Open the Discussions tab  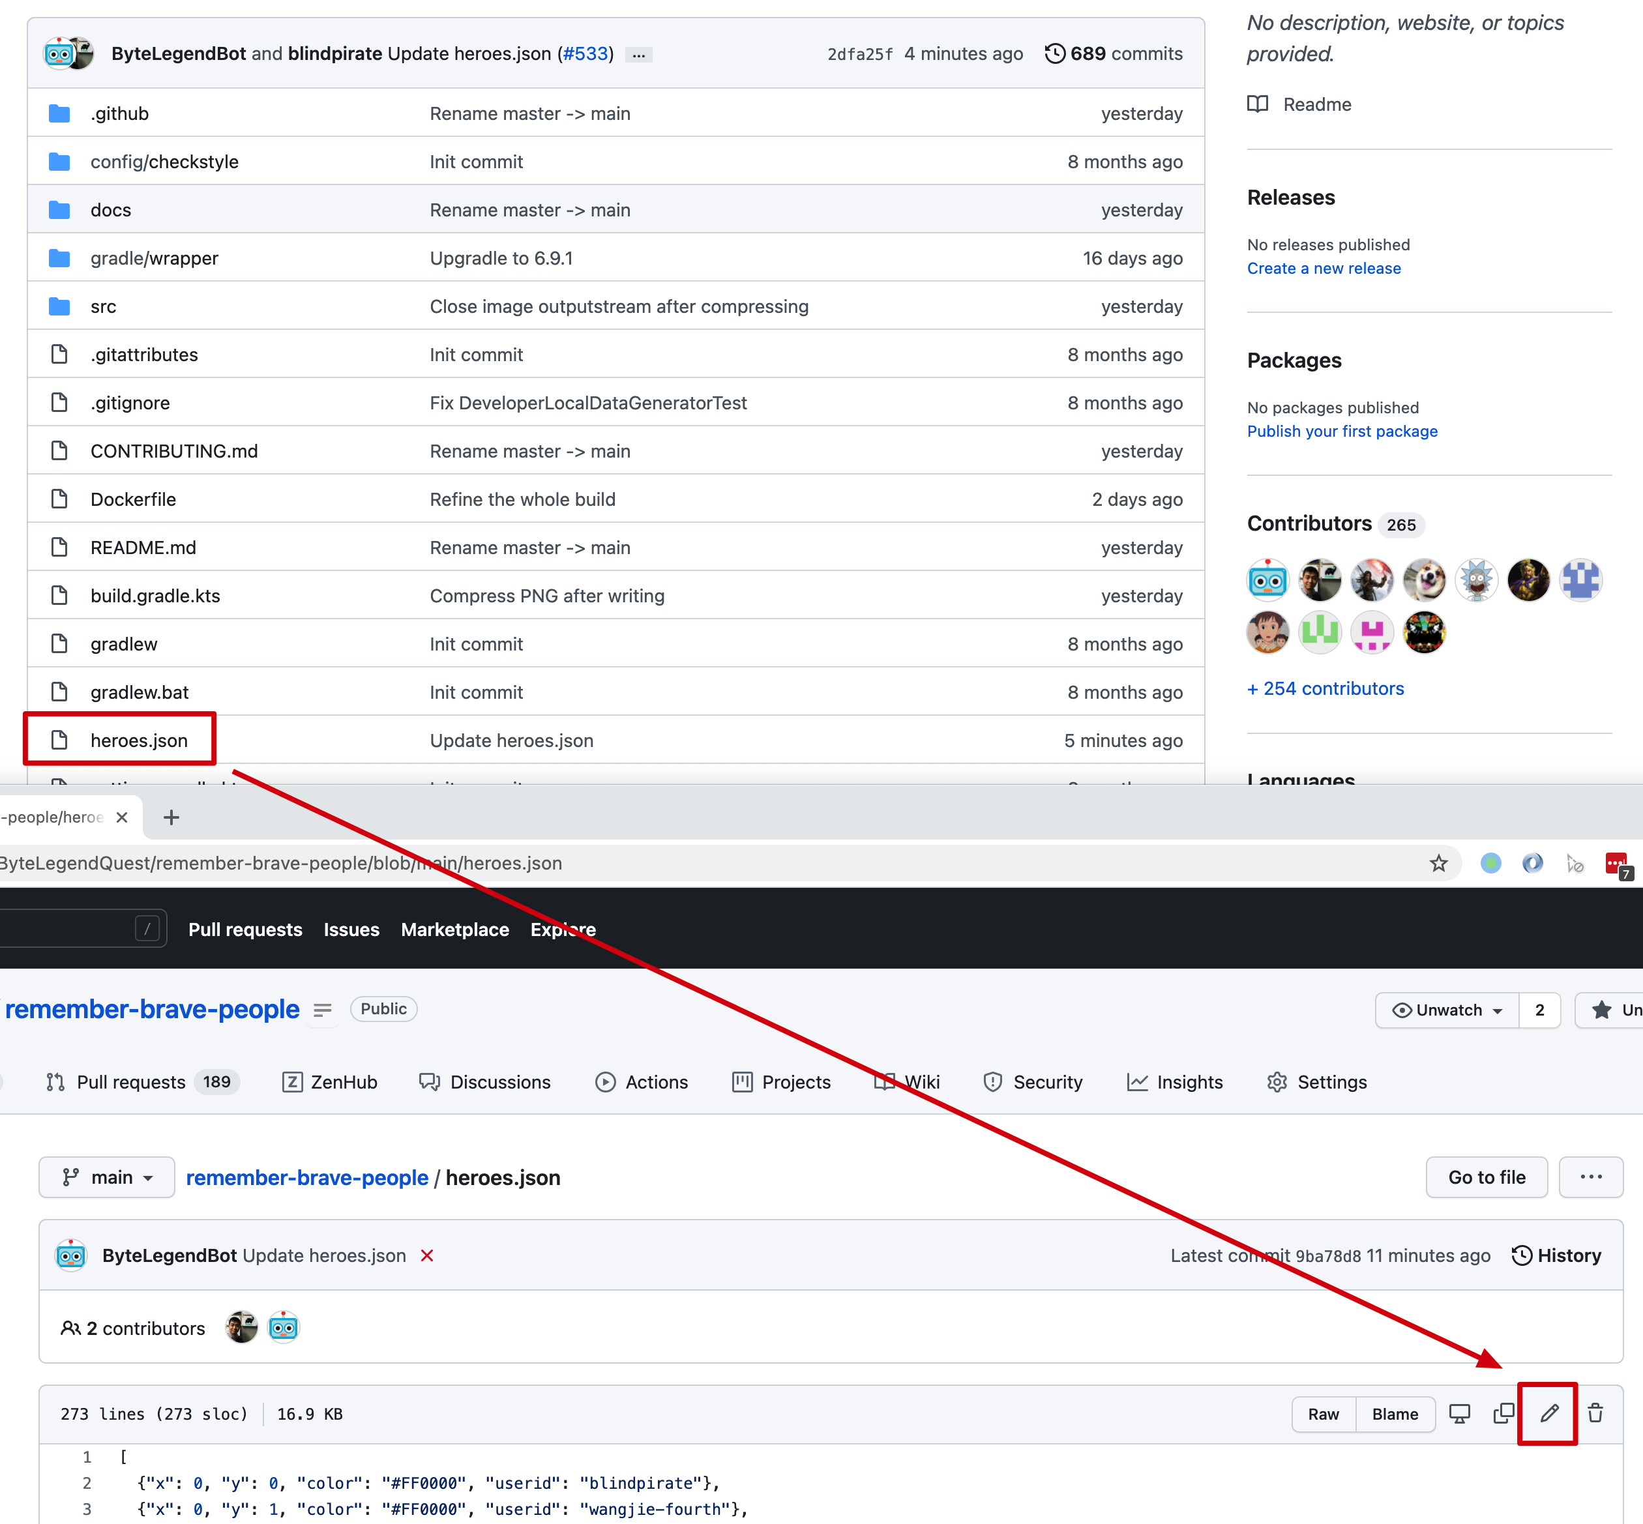pyautogui.click(x=484, y=1082)
